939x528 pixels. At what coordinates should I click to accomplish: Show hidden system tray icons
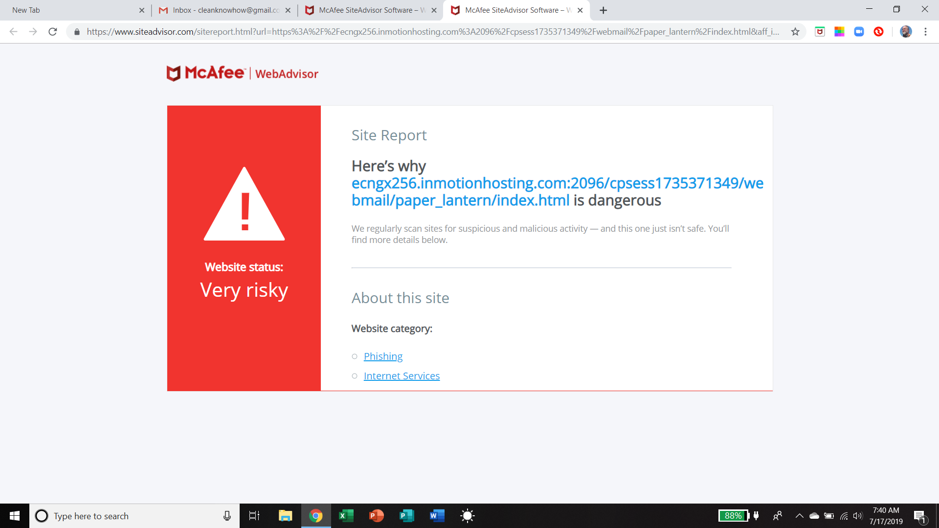[799, 516]
